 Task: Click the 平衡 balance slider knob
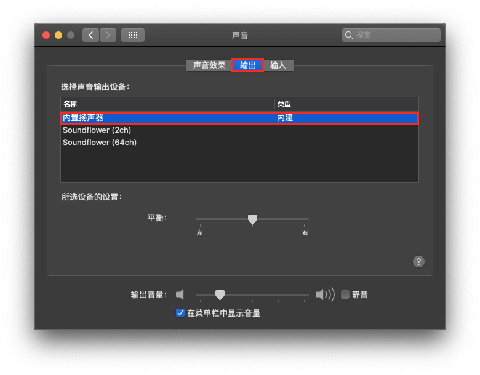point(252,219)
